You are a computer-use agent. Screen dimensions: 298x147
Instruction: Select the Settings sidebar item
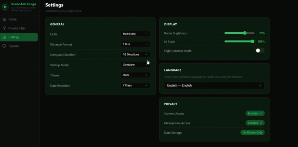coord(19,37)
